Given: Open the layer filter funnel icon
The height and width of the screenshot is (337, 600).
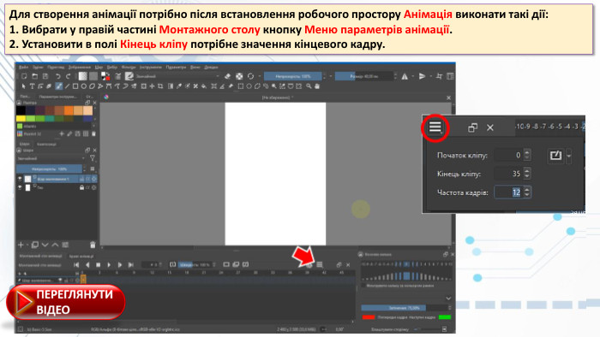Looking at the screenshot, I should [93, 157].
